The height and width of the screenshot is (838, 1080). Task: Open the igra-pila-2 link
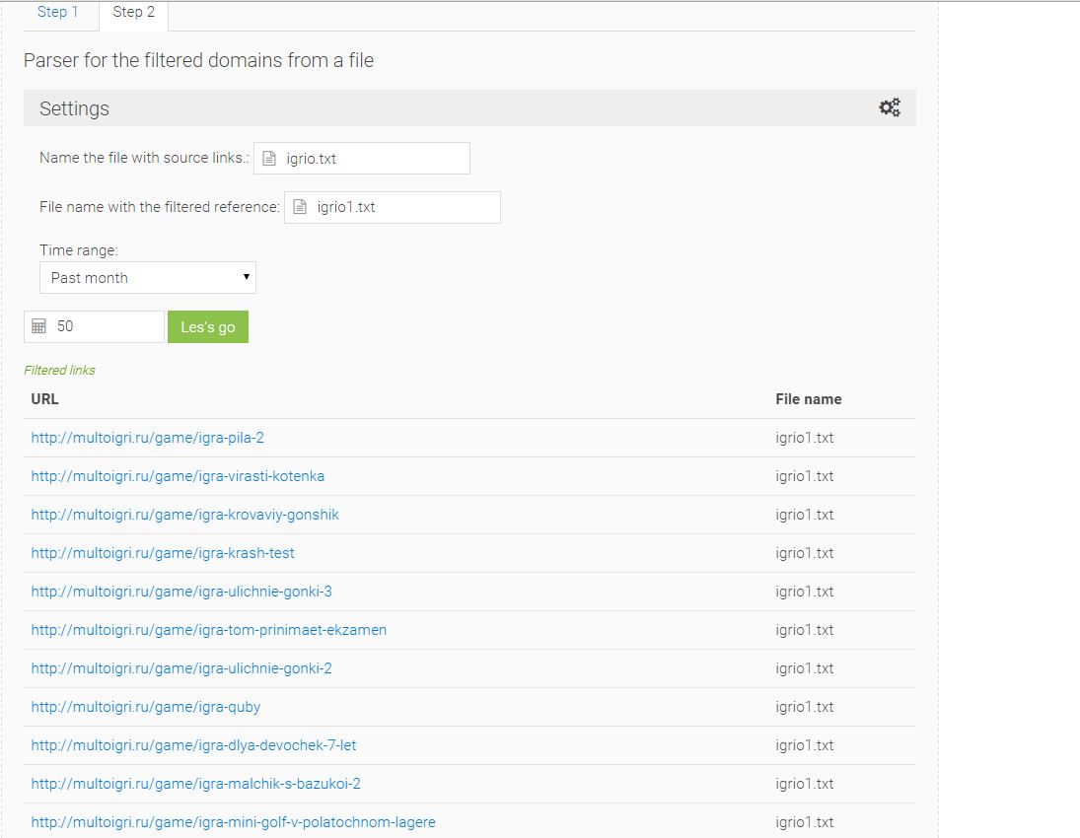click(147, 438)
